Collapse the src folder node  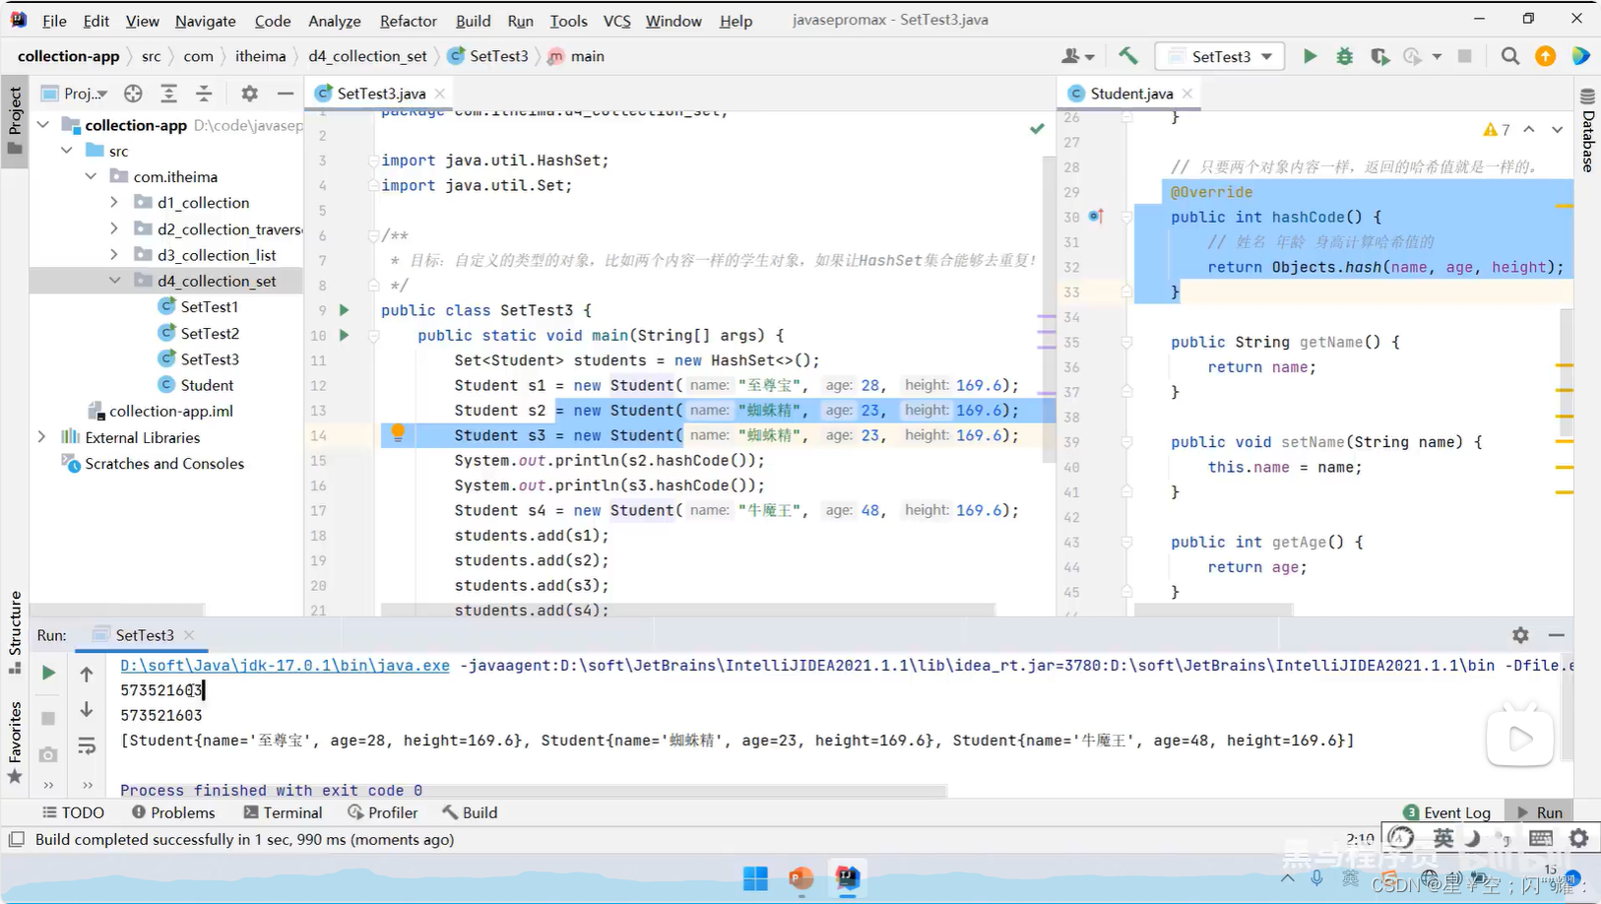pos(67,151)
